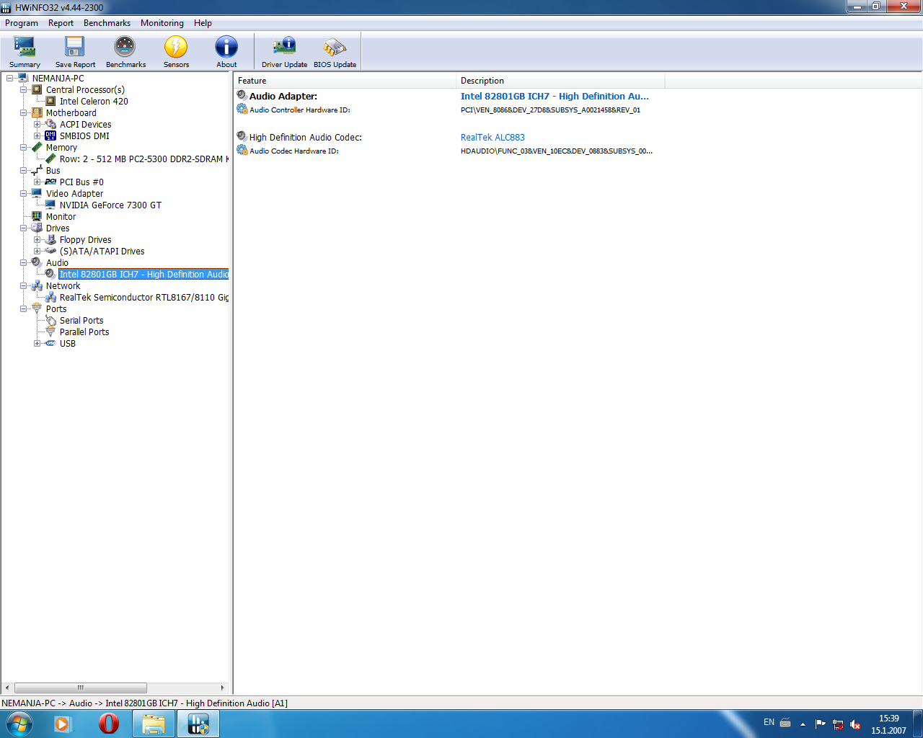Click the on-screen keyboard tray icon
The height and width of the screenshot is (738, 923).
(785, 722)
